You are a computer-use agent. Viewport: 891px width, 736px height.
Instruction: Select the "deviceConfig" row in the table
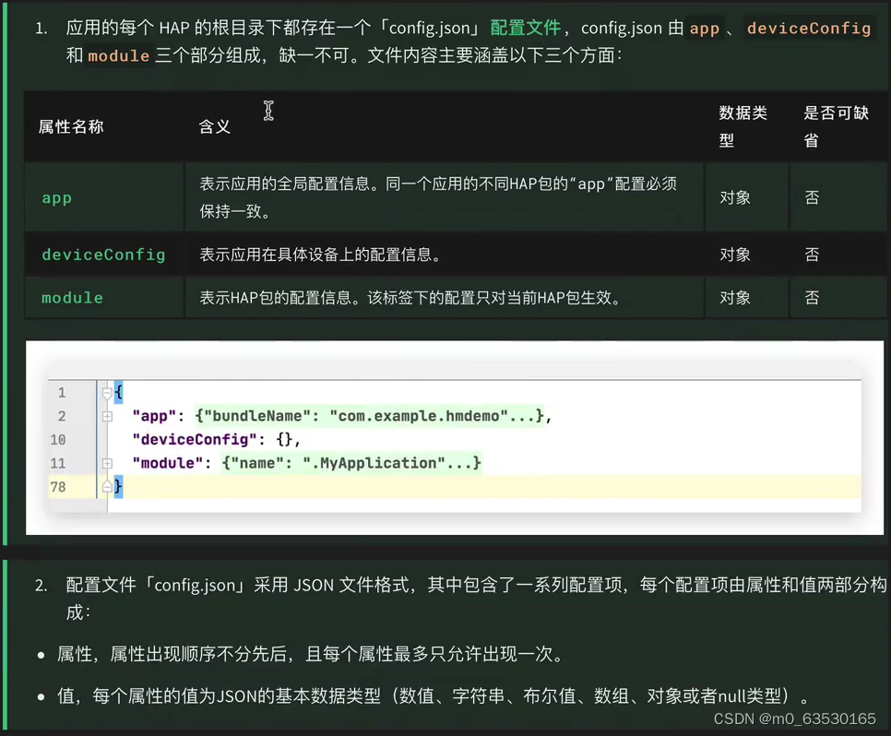coord(103,255)
